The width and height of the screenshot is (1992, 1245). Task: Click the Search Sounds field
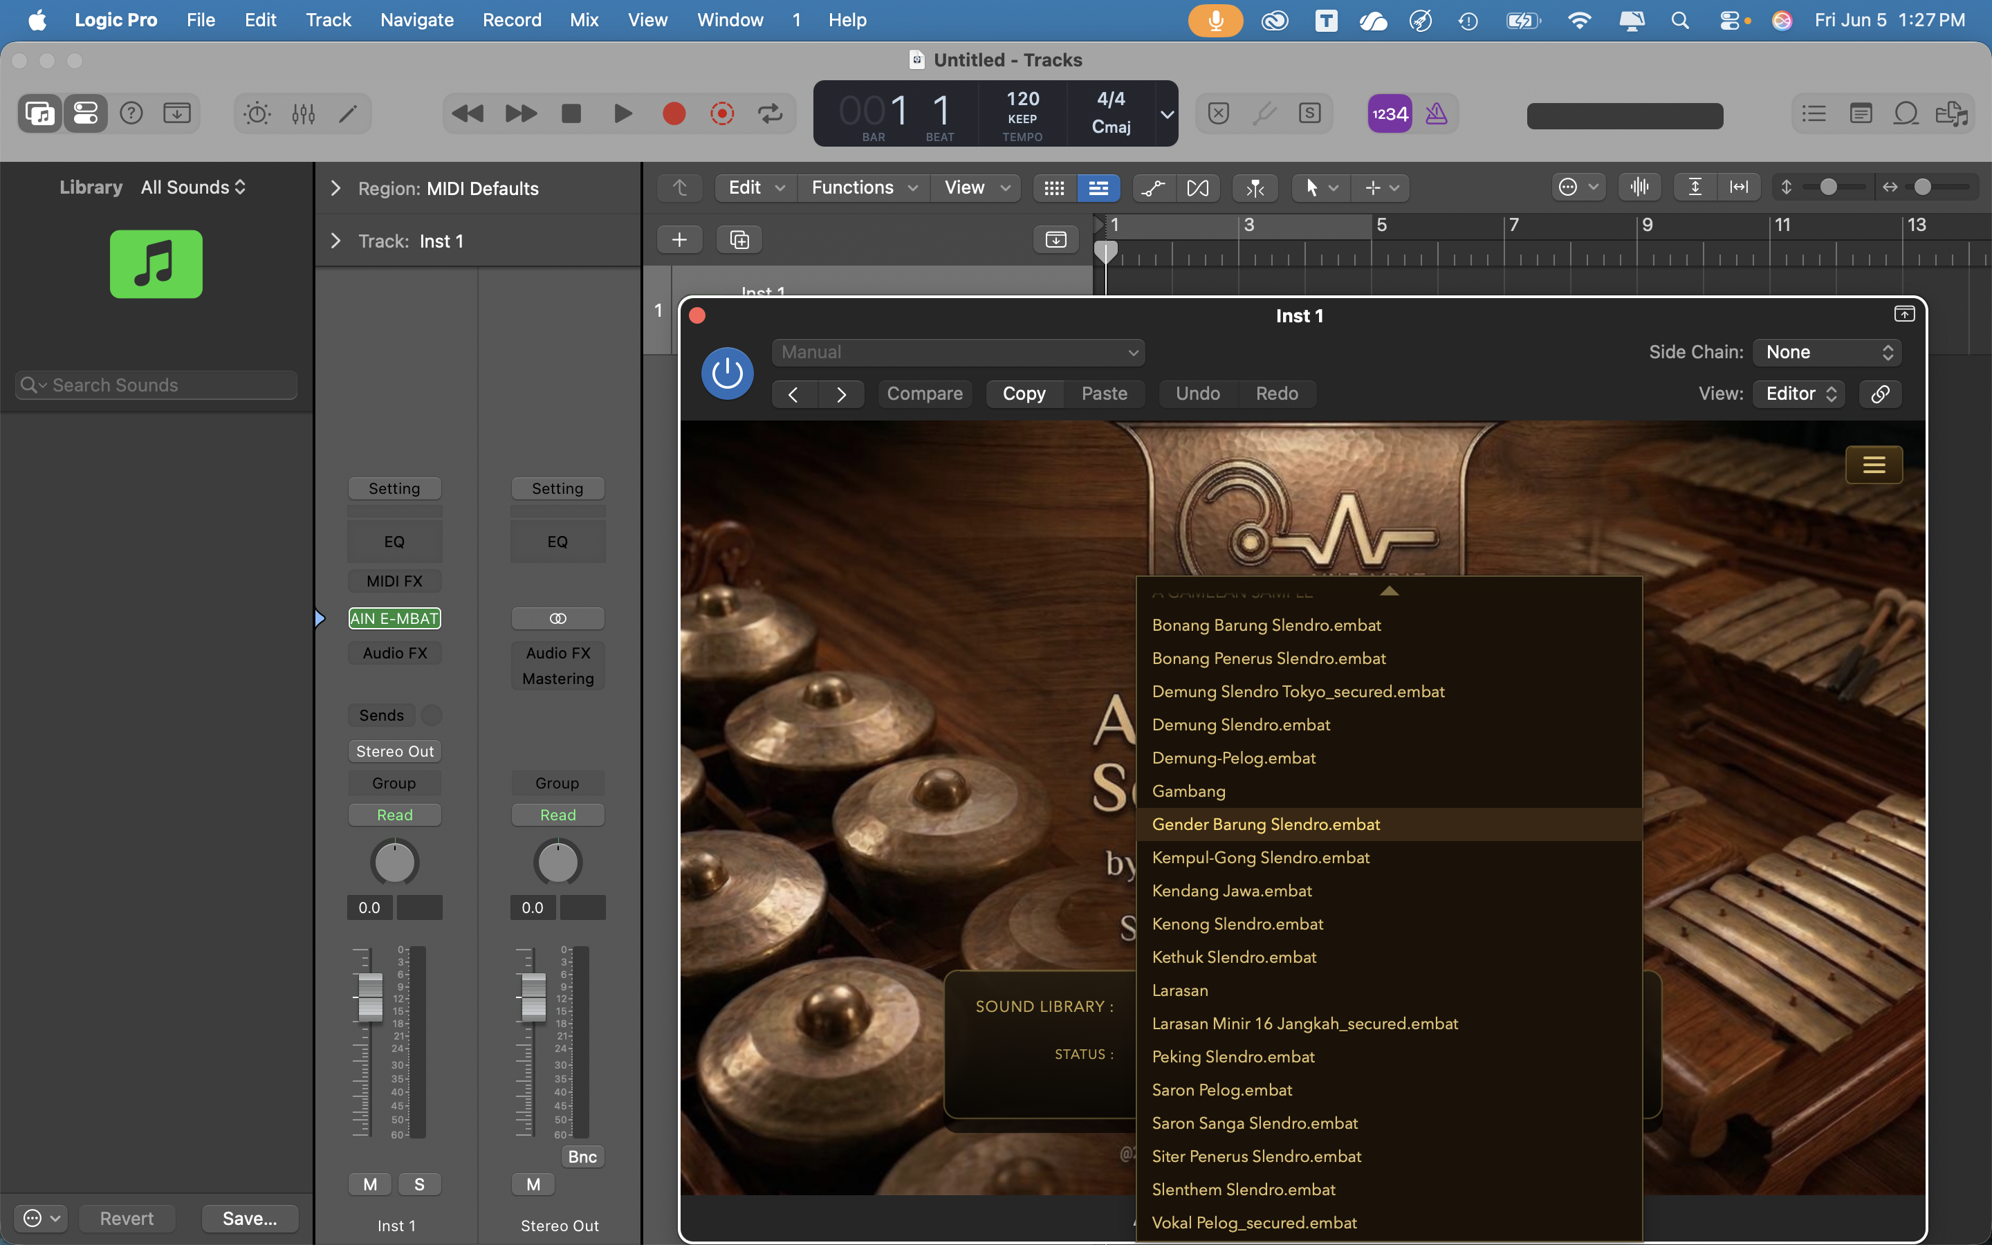tap(156, 385)
